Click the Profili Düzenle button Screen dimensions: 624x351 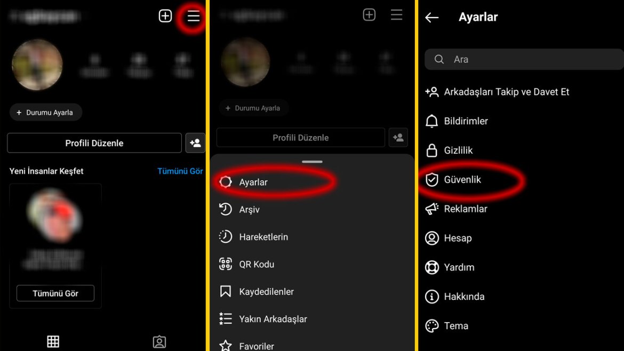tap(94, 143)
